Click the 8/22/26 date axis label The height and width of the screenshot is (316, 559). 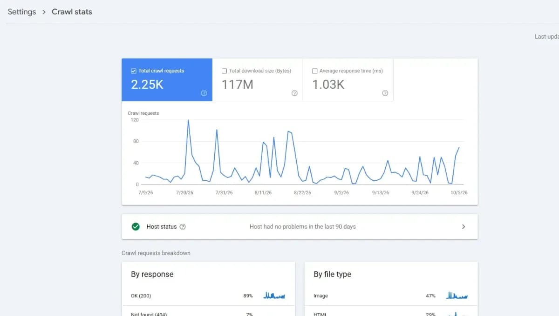pyautogui.click(x=302, y=192)
